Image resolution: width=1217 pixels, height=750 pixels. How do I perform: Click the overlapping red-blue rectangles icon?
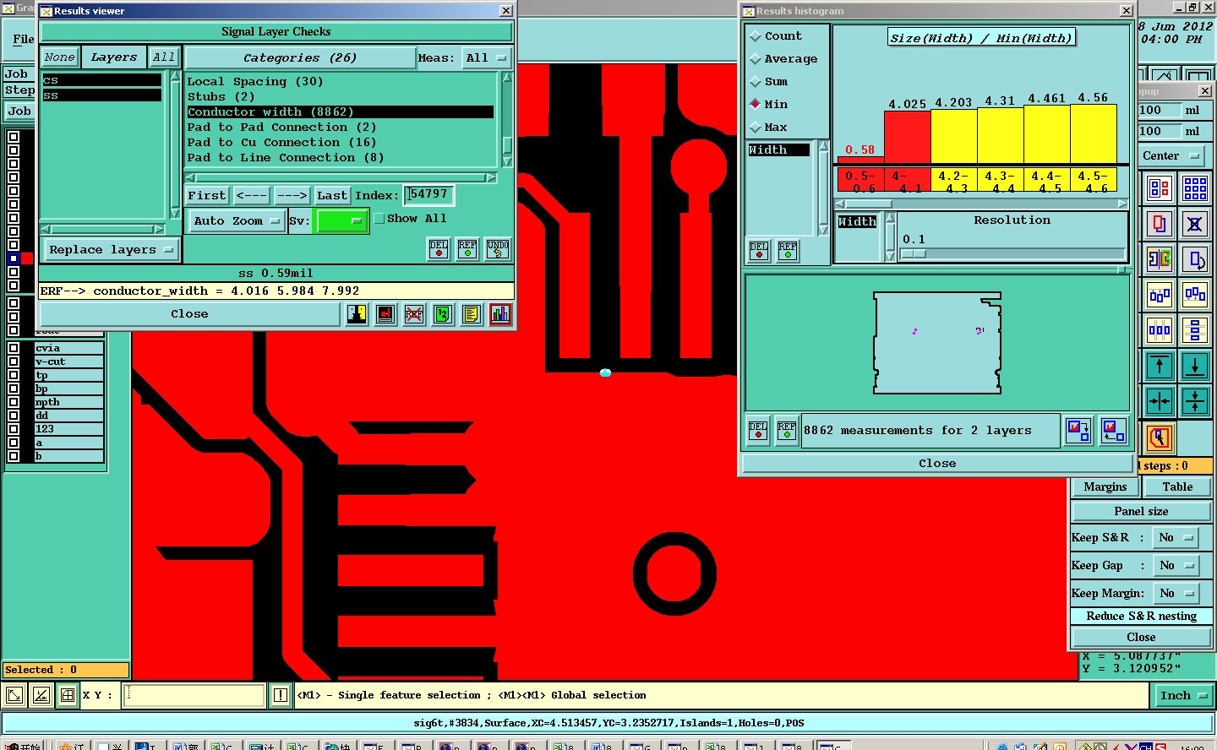tap(1160, 224)
